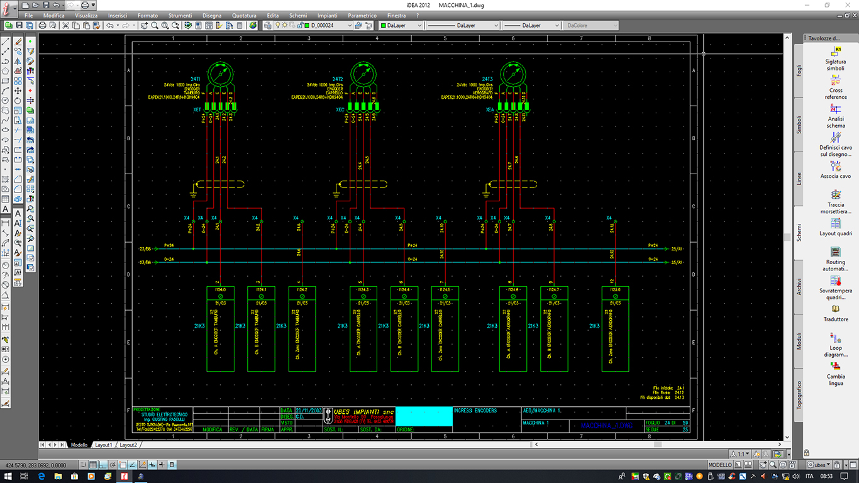The width and height of the screenshot is (859, 483).
Task: Toggle Object Snap in status bar
Action: pyautogui.click(x=123, y=465)
